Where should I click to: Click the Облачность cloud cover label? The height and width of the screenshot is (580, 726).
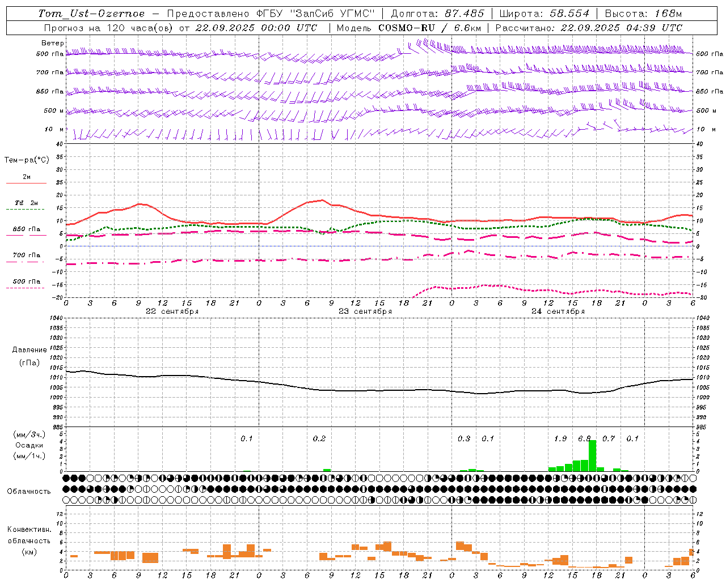29,491
